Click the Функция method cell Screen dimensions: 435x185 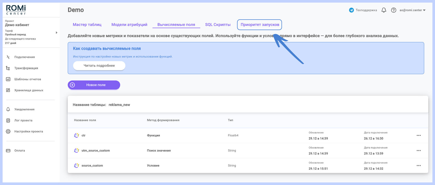click(153, 135)
